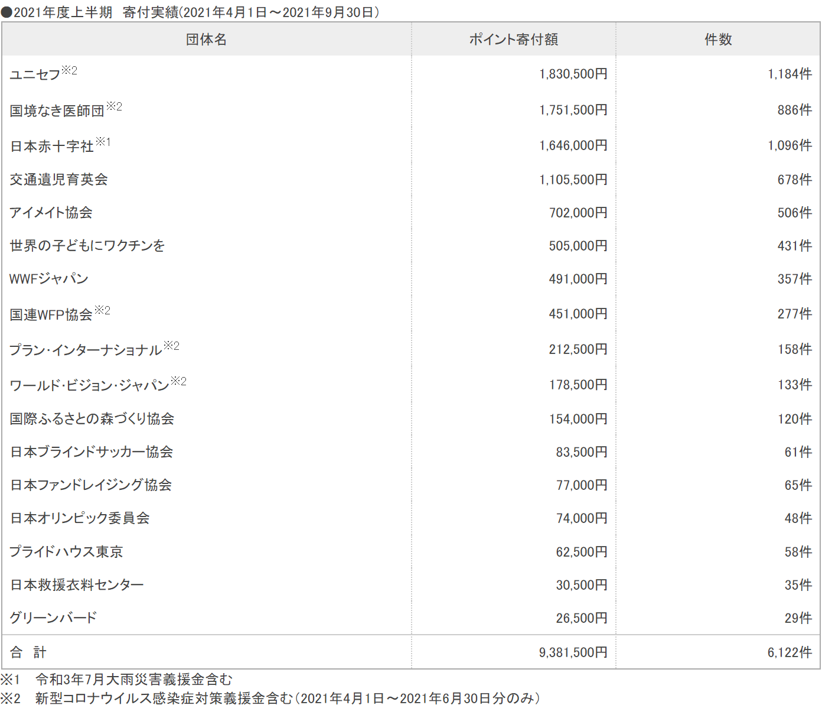The height and width of the screenshot is (705, 822).
Task: Click the 178,500円 donation amount
Action: tap(578, 385)
